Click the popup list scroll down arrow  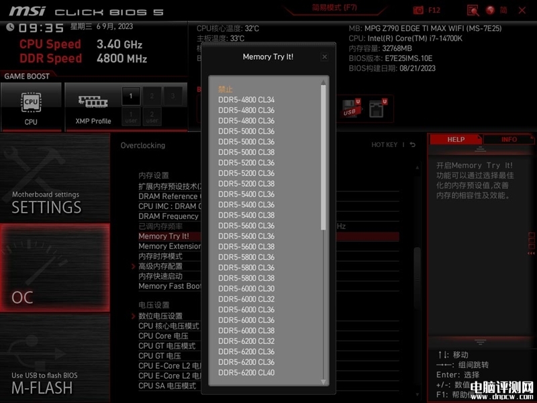point(323,382)
